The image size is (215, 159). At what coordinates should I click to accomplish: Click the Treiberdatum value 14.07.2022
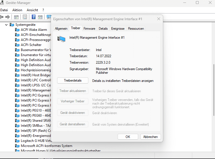104,56
